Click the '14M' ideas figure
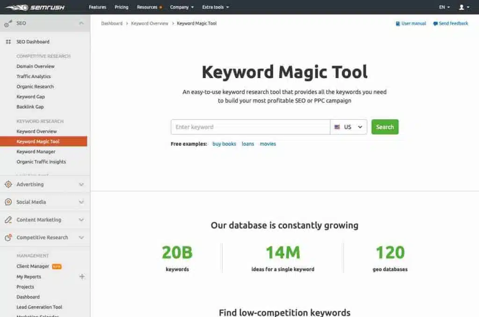The width and height of the screenshot is (479, 317). point(283,252)
